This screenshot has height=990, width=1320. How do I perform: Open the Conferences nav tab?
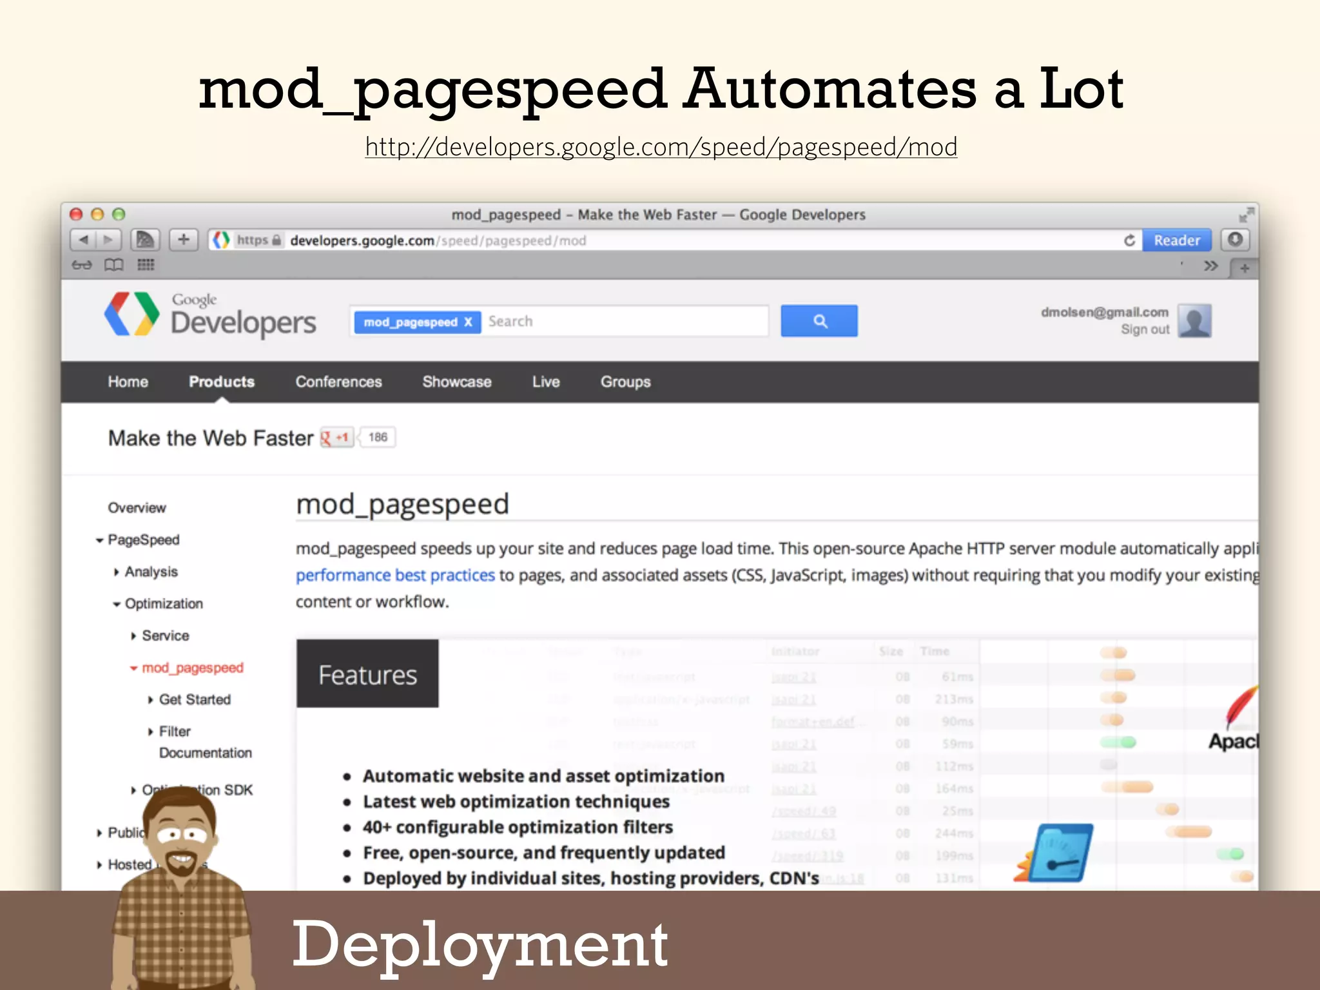click(x=338, y=382)
